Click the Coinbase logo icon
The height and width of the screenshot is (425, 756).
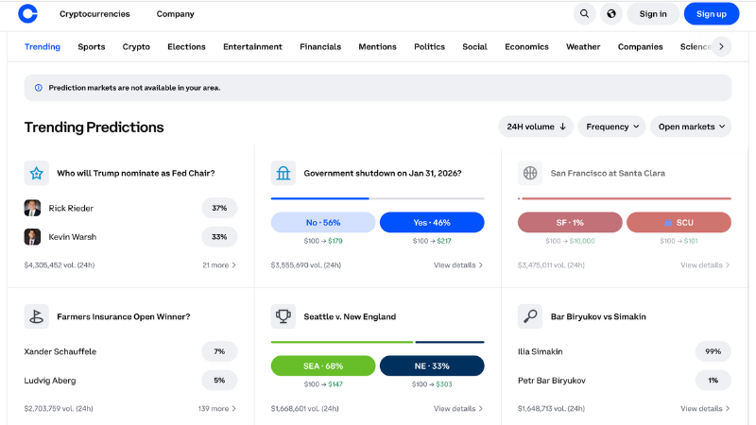click(28, 13)
